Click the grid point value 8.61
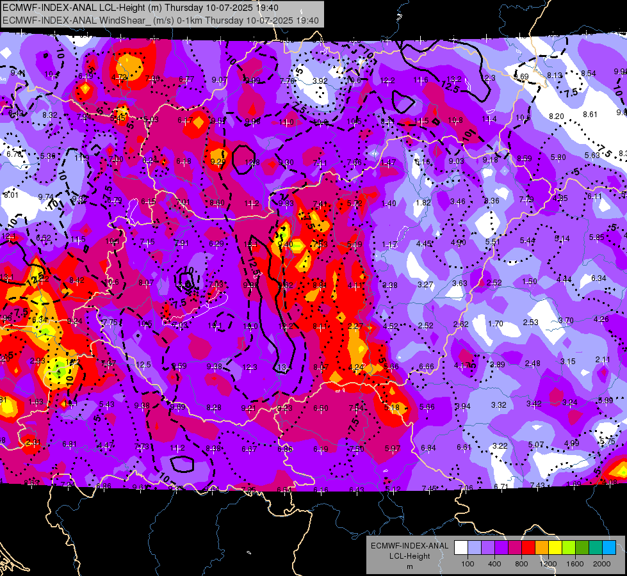This screenshot has width=627, height=576. 590,115
